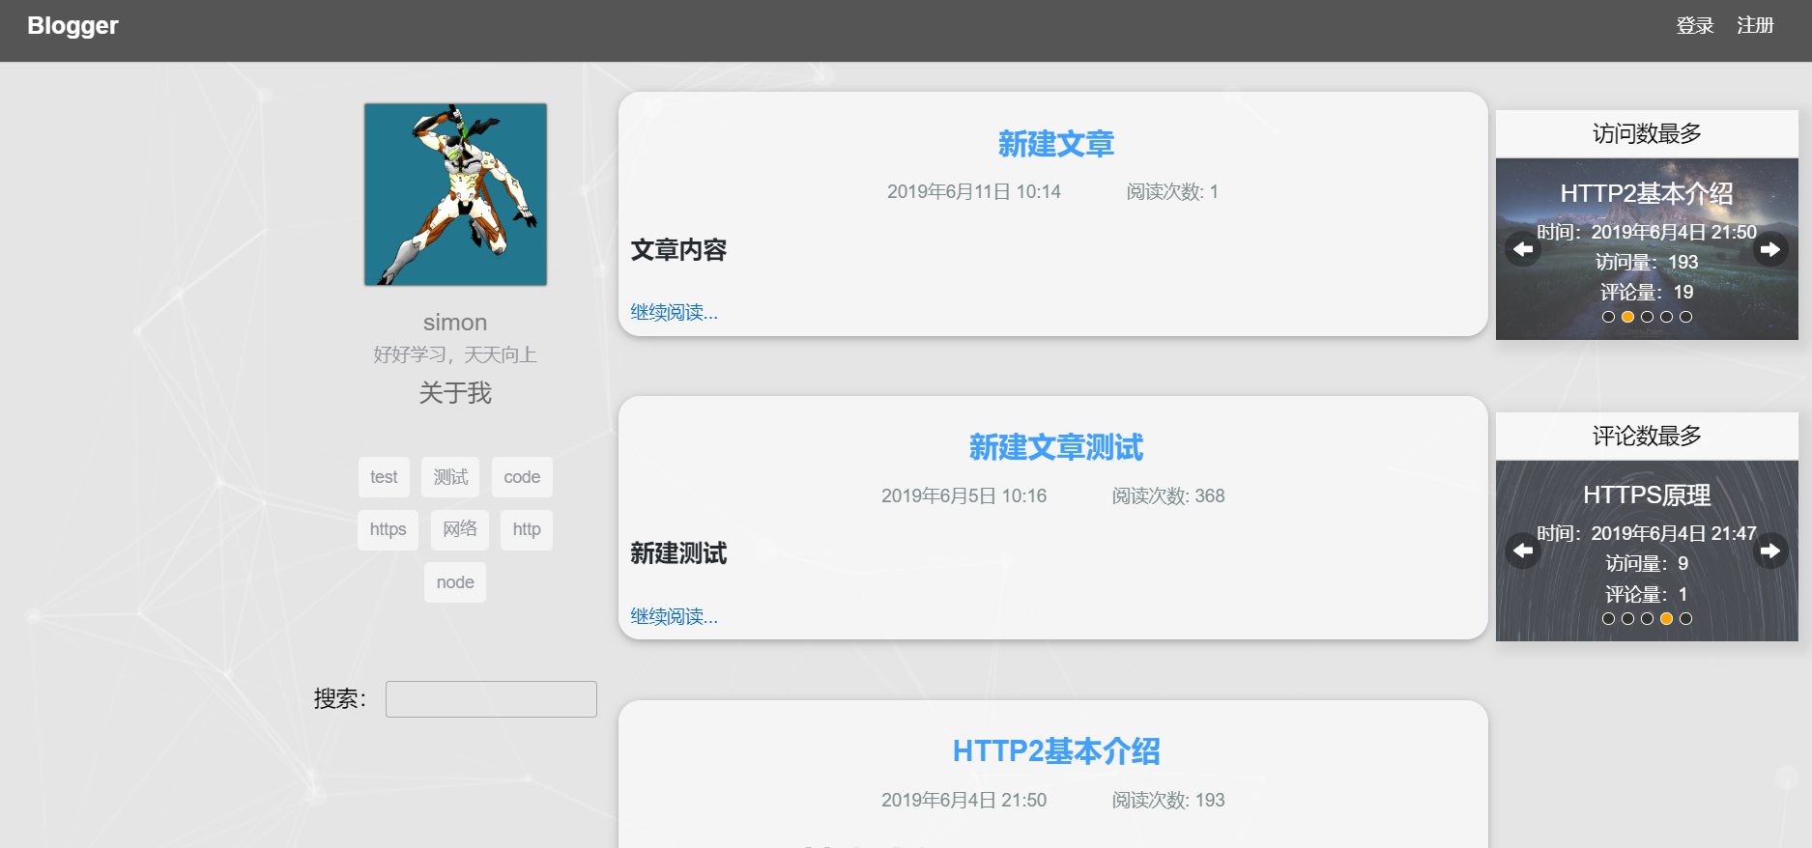Click the 文章内容 post summary
This screenshot has height=848, width=1812.
click(x=678, y=250)
